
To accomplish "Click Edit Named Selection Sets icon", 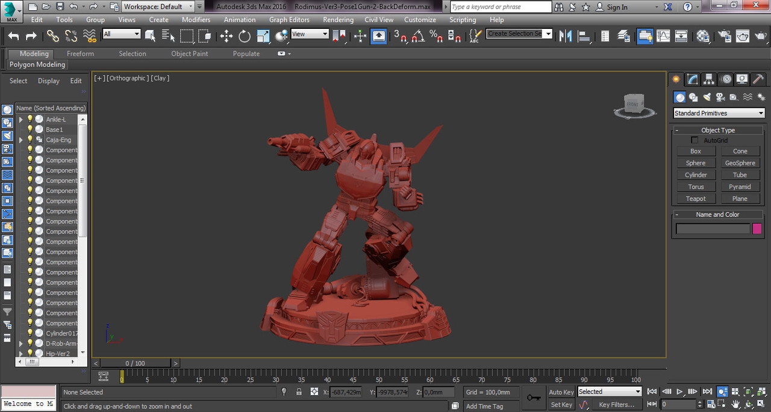I will pos(475,36).
